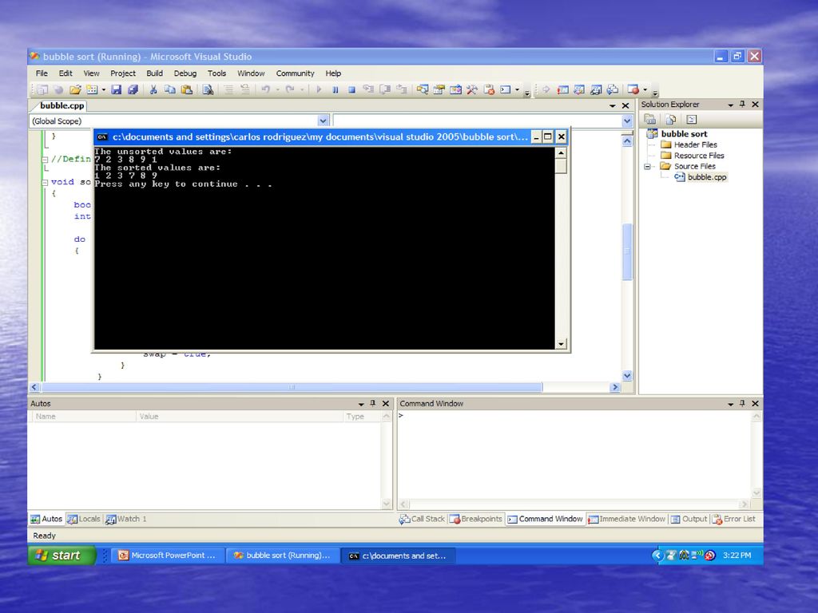Open the Command Window icon's dropdown arrow

coord(517,89)
